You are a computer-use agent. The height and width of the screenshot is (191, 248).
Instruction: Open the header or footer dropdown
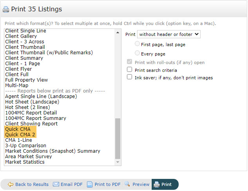click(169, 34)
